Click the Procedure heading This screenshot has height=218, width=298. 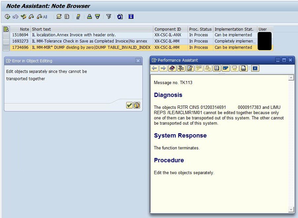click(169, 160)
